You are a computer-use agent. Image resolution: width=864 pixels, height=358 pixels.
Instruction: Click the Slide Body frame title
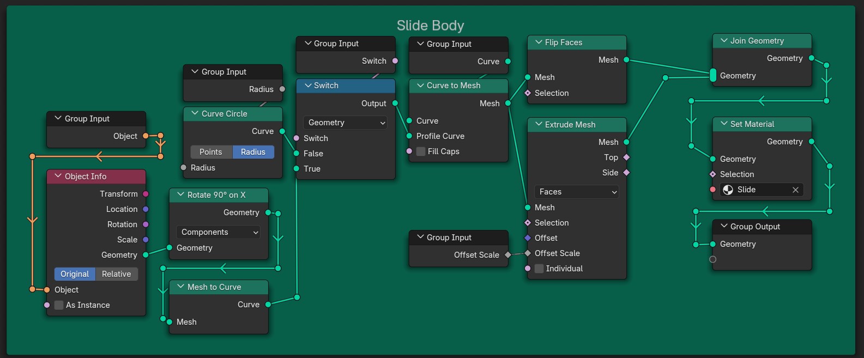[x=431, y=26]
